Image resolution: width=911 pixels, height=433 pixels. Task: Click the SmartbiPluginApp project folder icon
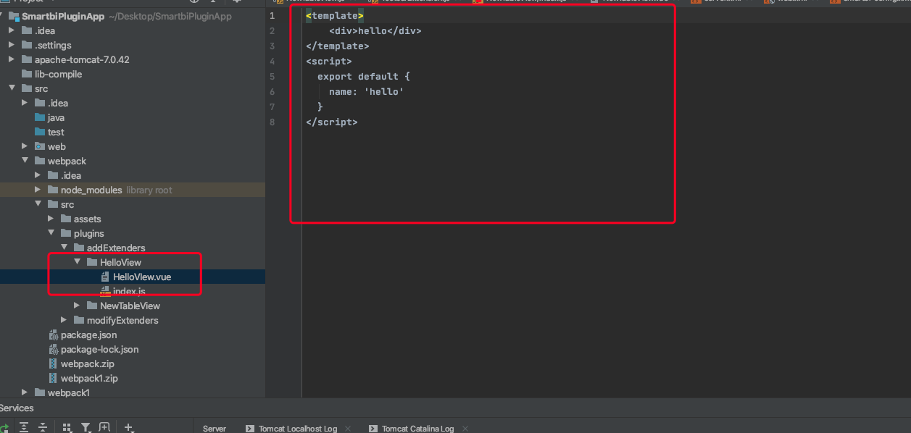(x=14, y=16)
